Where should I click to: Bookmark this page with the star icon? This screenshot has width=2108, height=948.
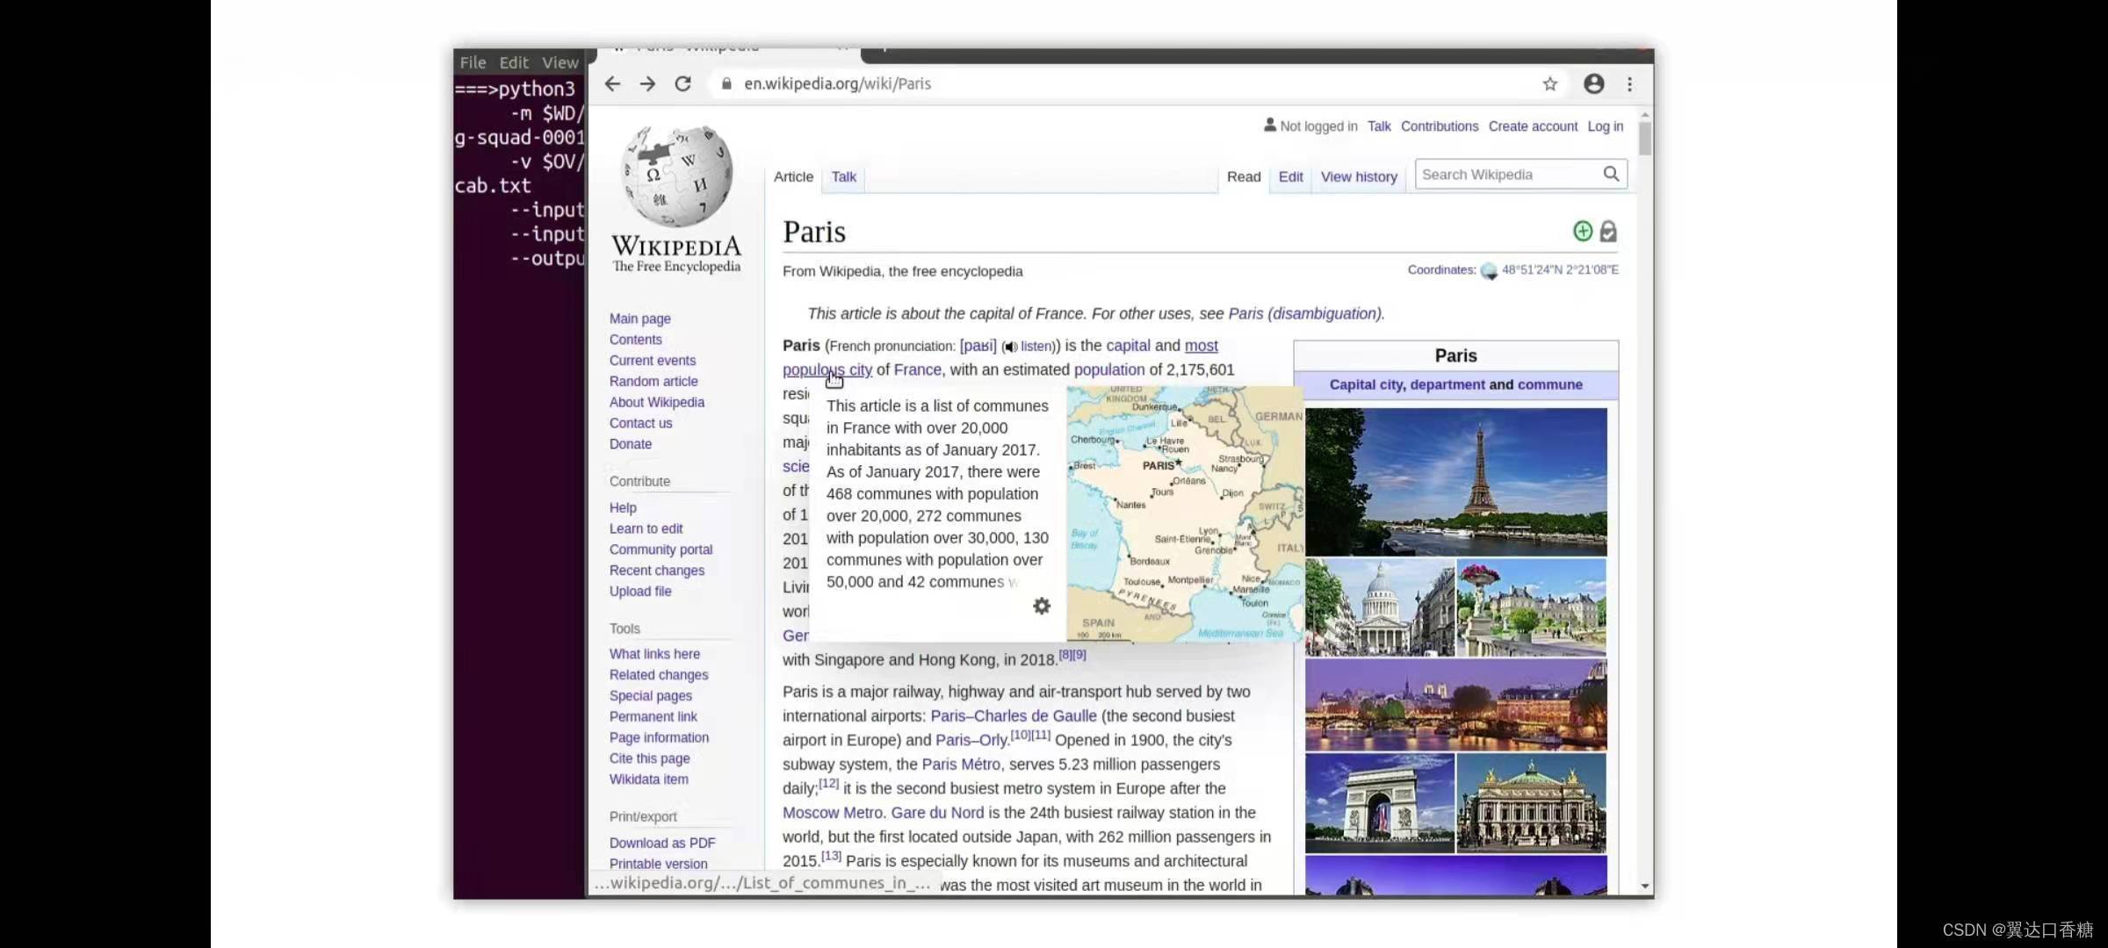[1550, 83]
